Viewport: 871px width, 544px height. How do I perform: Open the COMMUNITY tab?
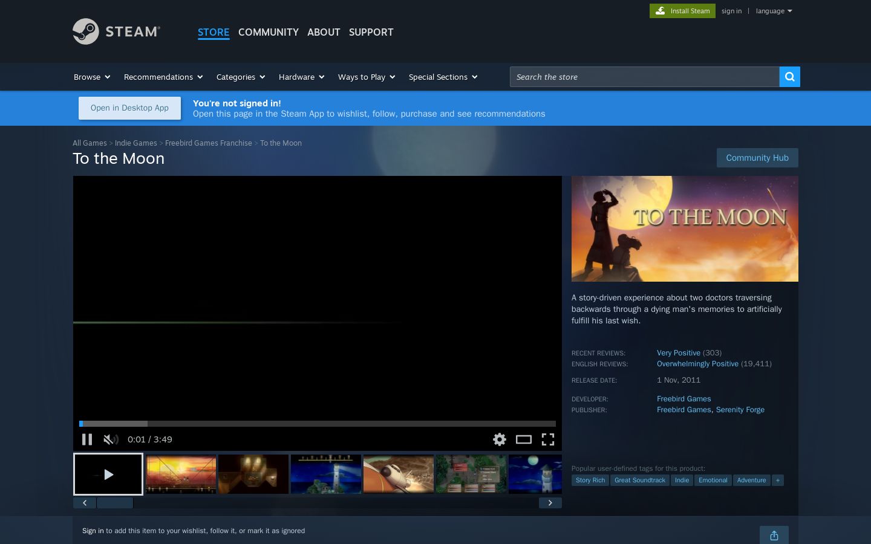pos(269,32)
